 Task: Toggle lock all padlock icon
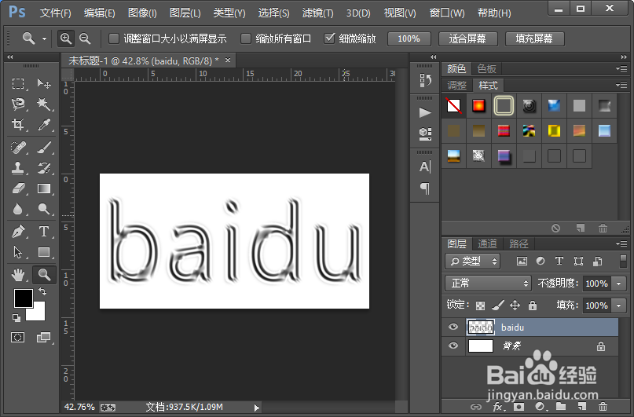pos(533,305)
